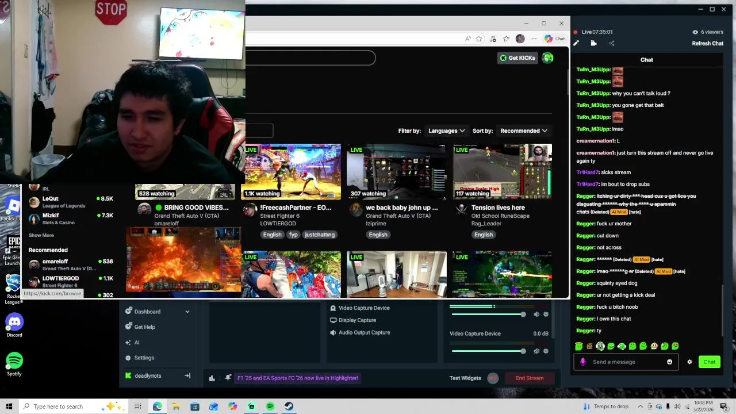Click Refresh Chat
This screenshot has height=414, width=736.
[707, 44]
